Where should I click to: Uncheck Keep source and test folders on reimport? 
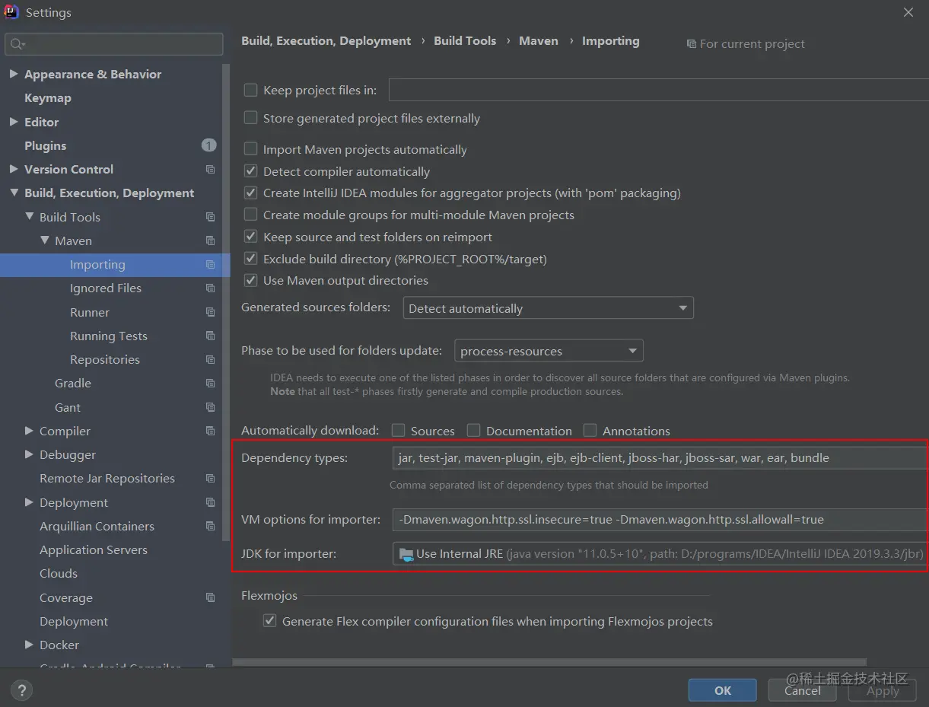pos(250,237)
